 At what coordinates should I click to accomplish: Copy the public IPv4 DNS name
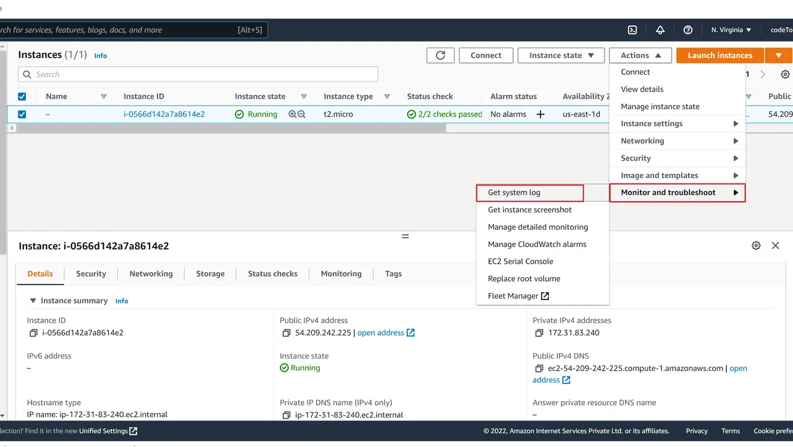tap(540, 369)
